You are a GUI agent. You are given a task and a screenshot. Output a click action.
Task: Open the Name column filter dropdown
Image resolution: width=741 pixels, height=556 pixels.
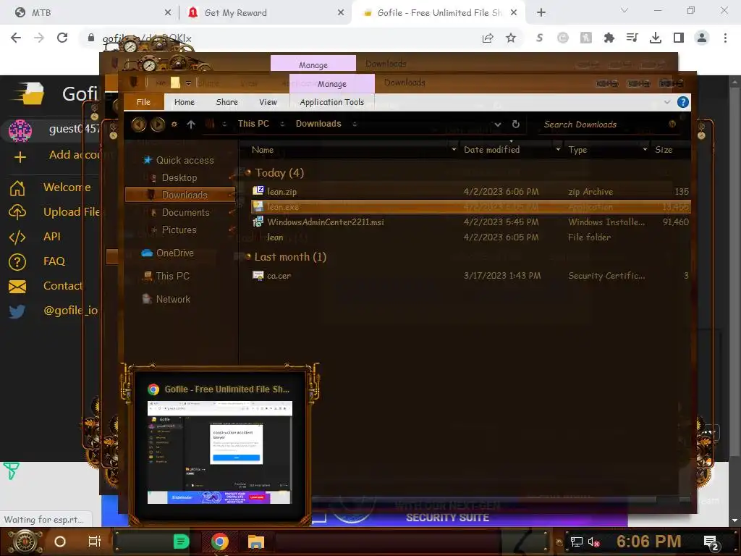pos(454,150)
